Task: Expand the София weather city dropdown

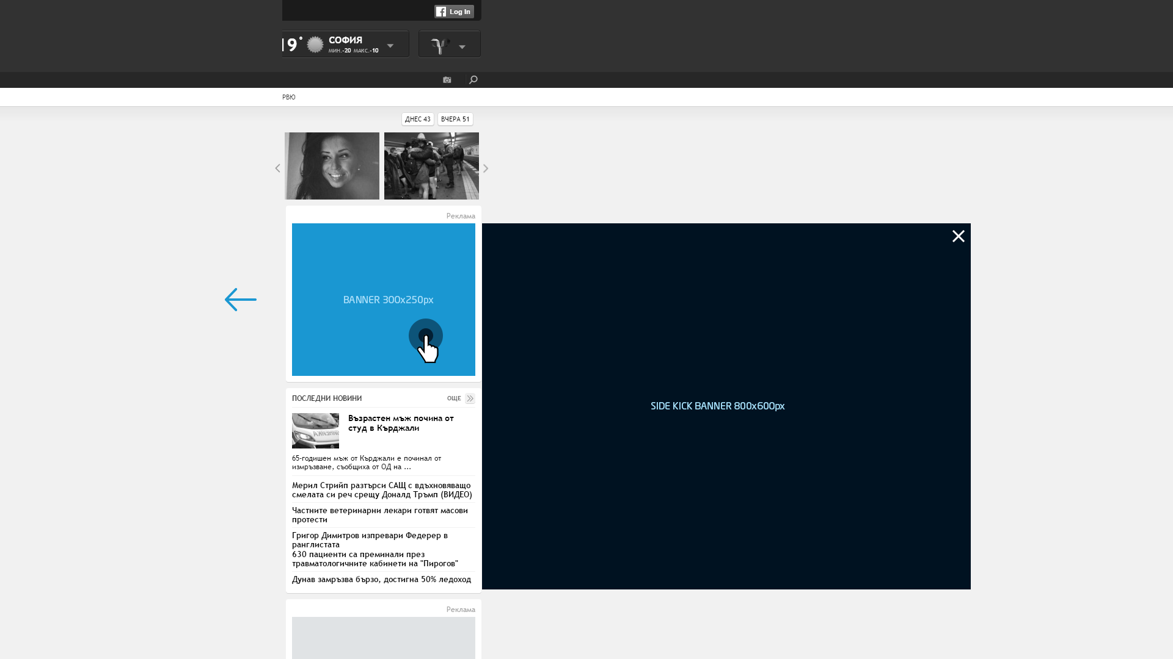Action: pos(390,46)
